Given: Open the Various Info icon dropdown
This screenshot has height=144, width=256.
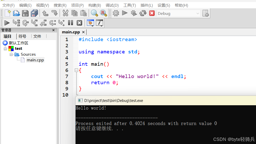Looking at the screenshot, I should 99,23.
